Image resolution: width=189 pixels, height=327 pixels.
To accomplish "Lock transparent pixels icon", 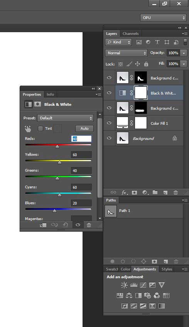I will point(120,64).
